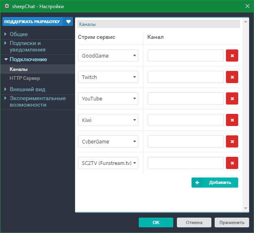Click the scrollbar down arrow

245,208
